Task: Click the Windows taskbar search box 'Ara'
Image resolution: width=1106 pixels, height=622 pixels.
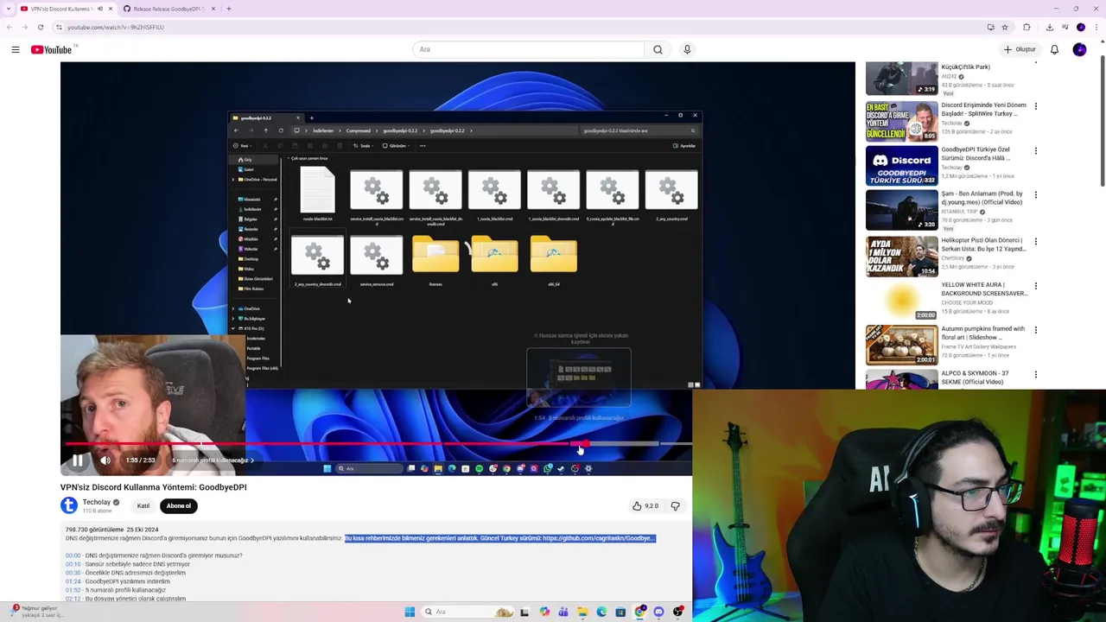Action: 467,612
